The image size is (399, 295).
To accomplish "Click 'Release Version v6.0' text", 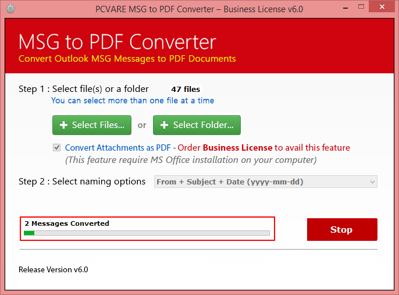I will (53, 269).
